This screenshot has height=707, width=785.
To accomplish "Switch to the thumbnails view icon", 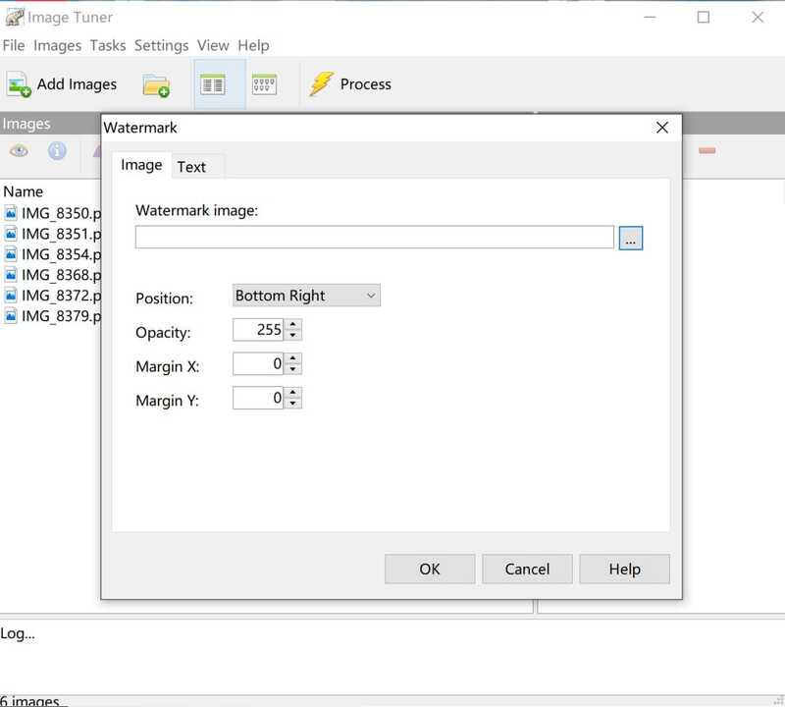I will [264, 84].
